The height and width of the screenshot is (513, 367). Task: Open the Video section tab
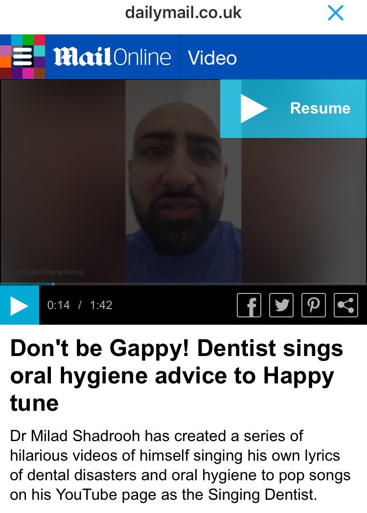pyautogui.click(x=212, y=58)
